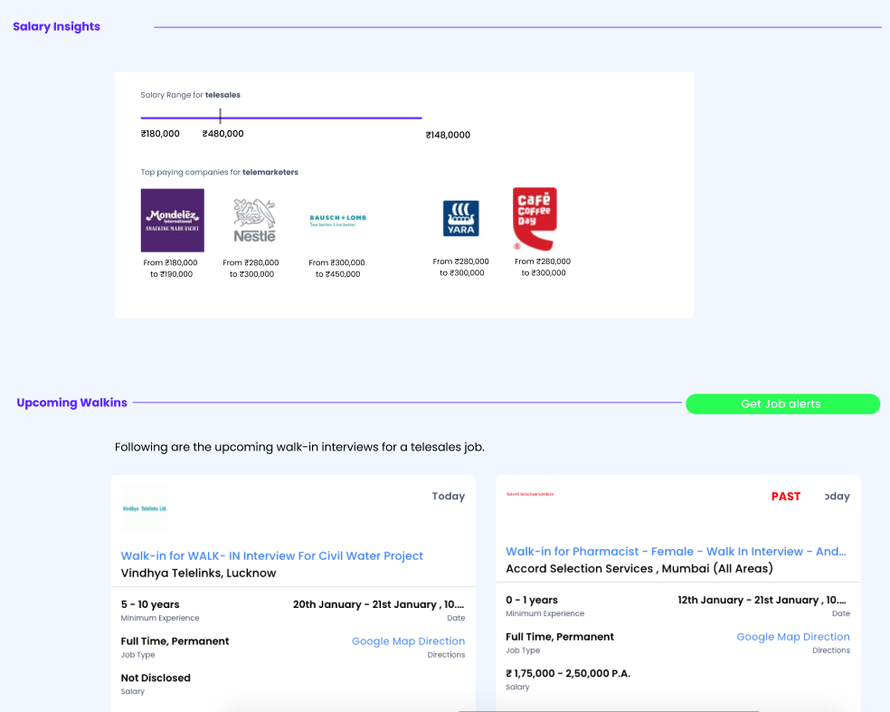The image size is (890, 712).
Task: Open Walk-in for Civil Water Project link
Action: pos(272,555)
